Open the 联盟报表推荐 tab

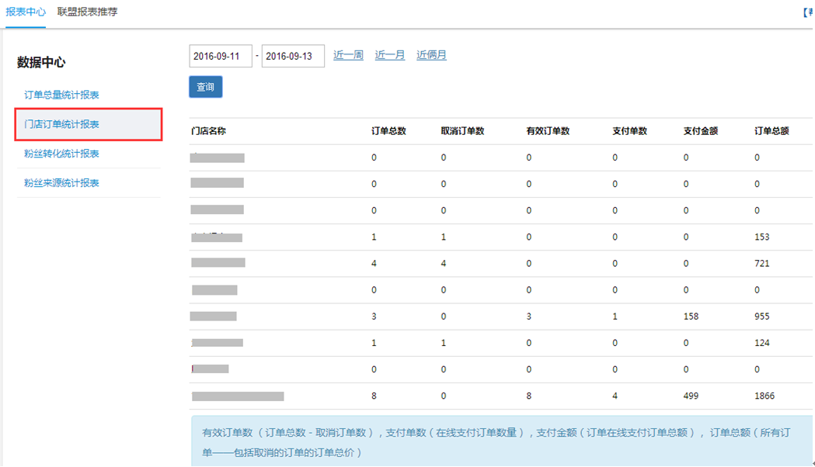(x=87, y=12)
